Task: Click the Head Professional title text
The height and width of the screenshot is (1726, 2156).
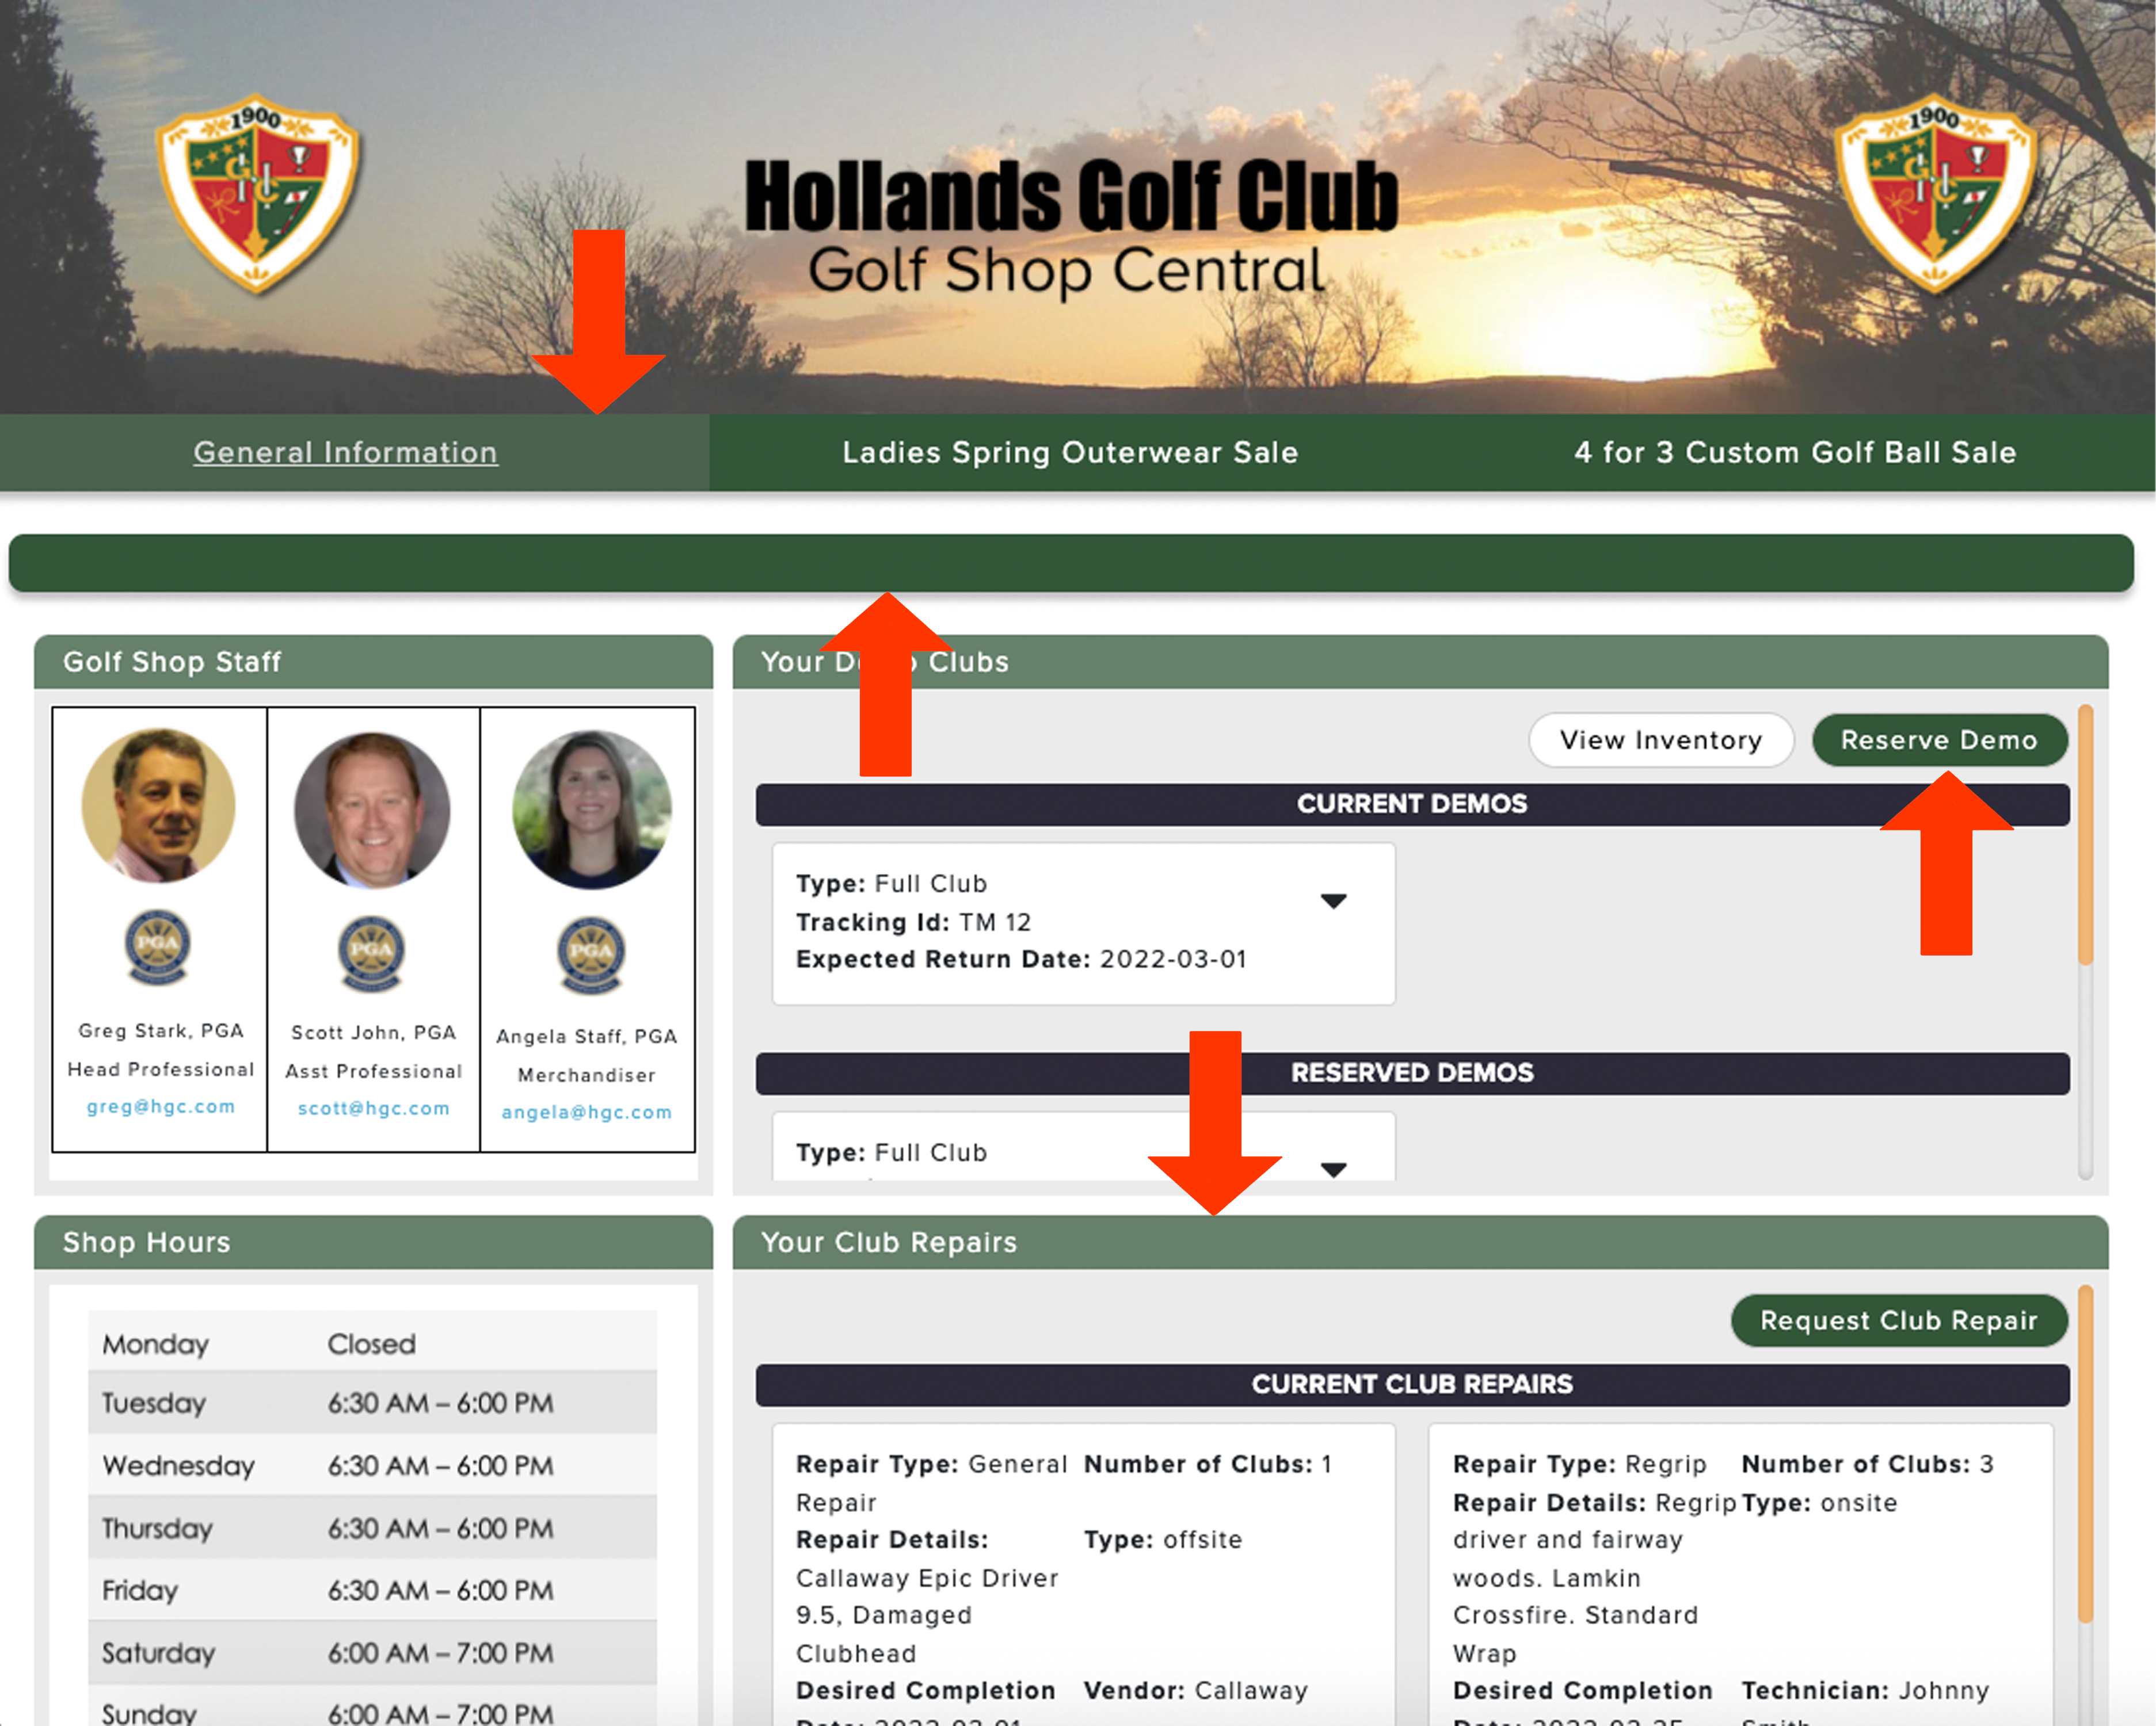Action: 160,1070
